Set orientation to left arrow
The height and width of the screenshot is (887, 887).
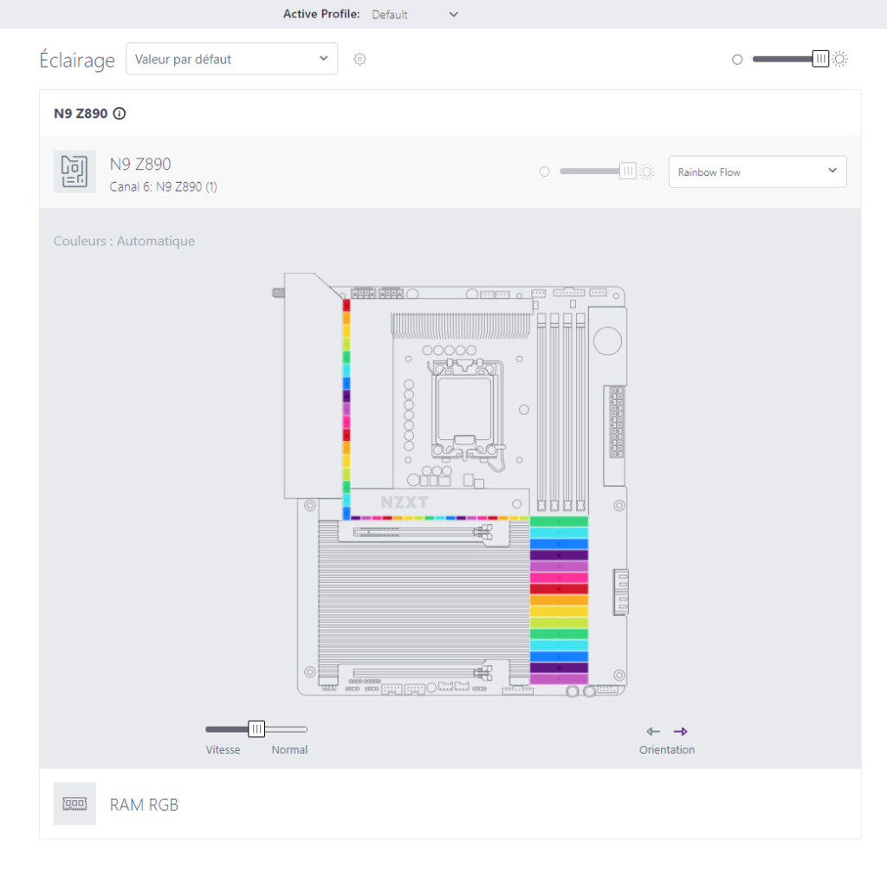(x=653, y=731)
